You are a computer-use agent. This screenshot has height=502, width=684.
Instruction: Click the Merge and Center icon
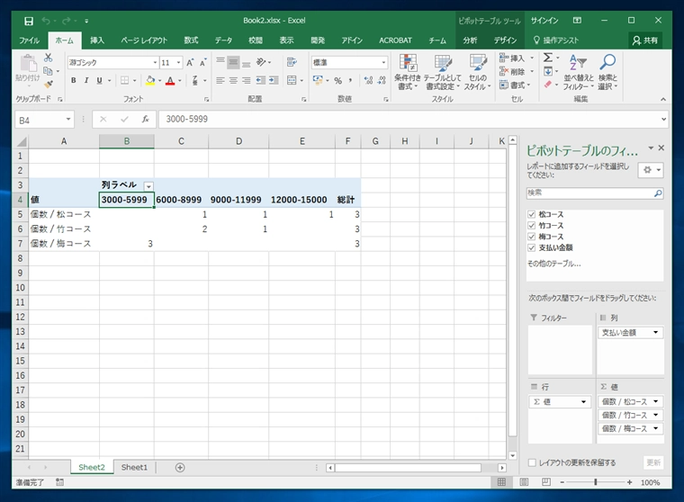(292, 80)
